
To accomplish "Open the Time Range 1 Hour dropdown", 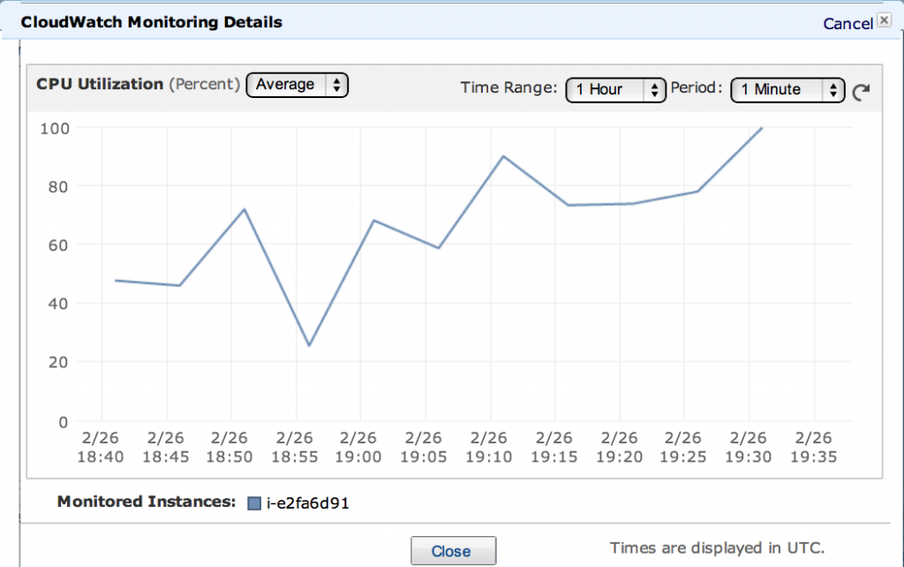I will [615, 90].
